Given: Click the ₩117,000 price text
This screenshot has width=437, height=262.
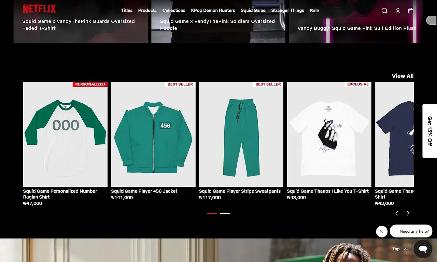Looking at the screenshot, I should [x=210, y=198].
